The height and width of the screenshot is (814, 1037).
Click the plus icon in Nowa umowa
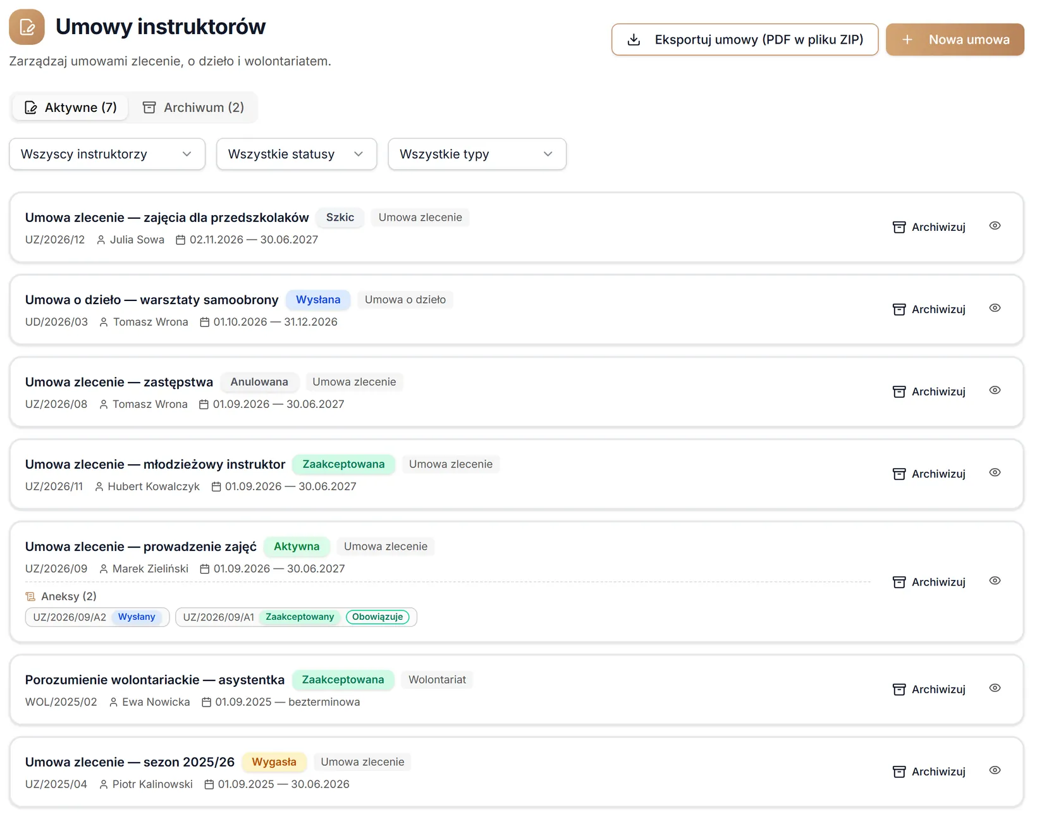(907, 40)
